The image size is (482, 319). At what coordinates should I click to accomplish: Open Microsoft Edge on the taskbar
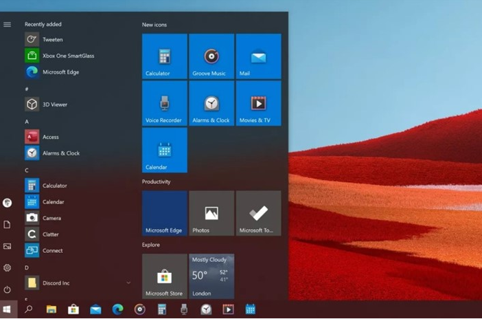tap(117, 309)
